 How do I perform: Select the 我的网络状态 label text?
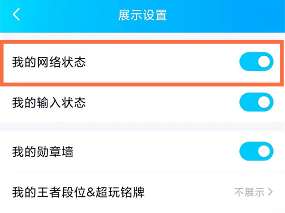pyautogui.click(x=49, y=62)
